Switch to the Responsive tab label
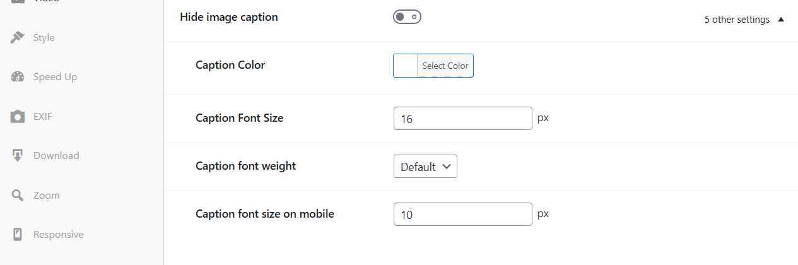Viewport: 798px width, 265px height. [59, 235]
